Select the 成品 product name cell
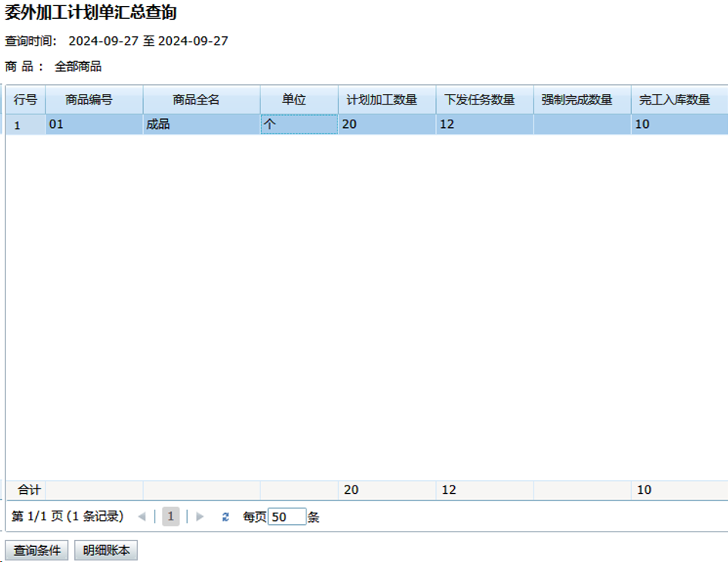This screenshot has width=728, height=562. click(x=201, y=124)
